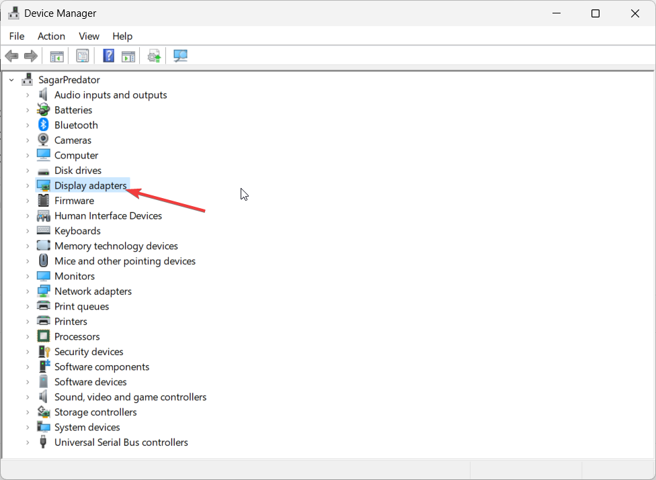Click the SagarPredator computer icon
The width and height of the screenshot is (656, 480).
tap(27, 79)
